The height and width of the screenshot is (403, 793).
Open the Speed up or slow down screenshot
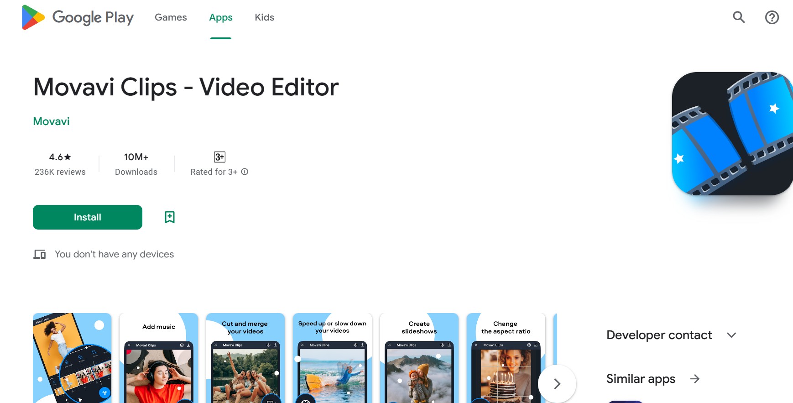332,358
